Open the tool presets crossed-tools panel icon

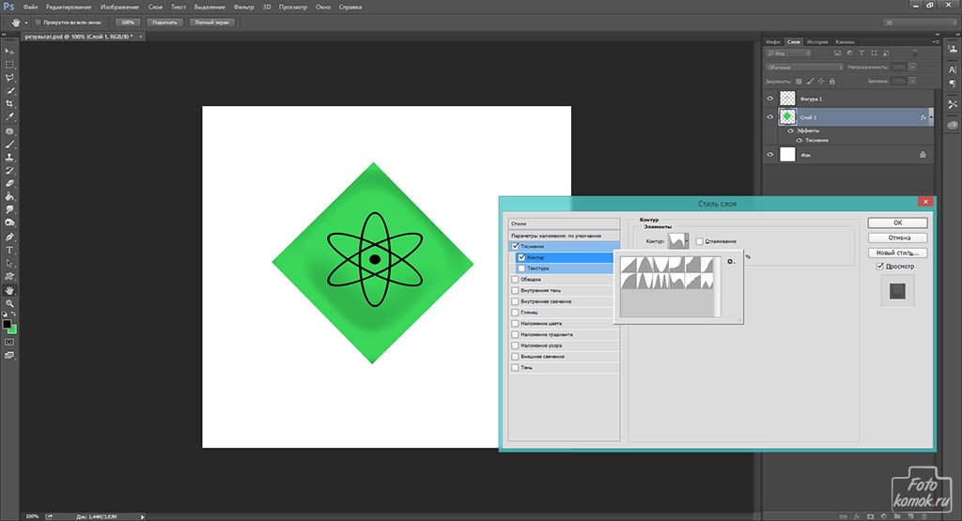tap(953, 104)
